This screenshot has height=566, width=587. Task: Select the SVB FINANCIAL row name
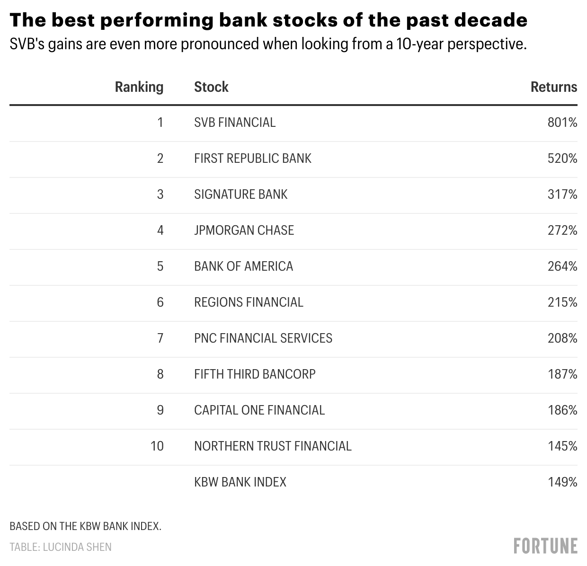pyautogui.click(x=235, y=123)
